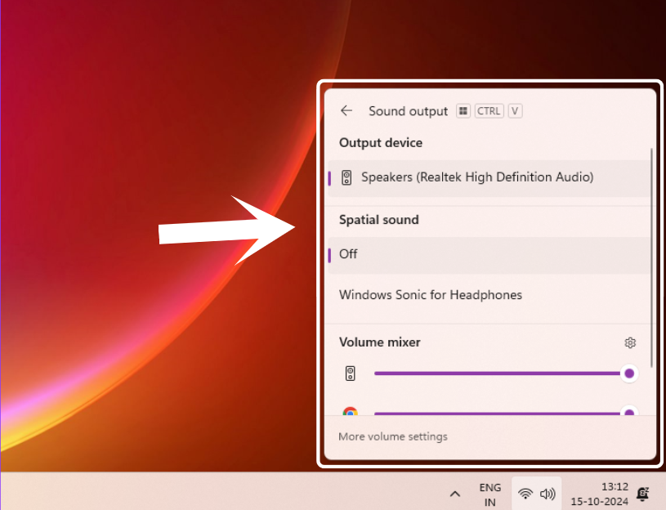666x510 pixels.
Task: Click the Sound output title text
Action: (408, 111)
